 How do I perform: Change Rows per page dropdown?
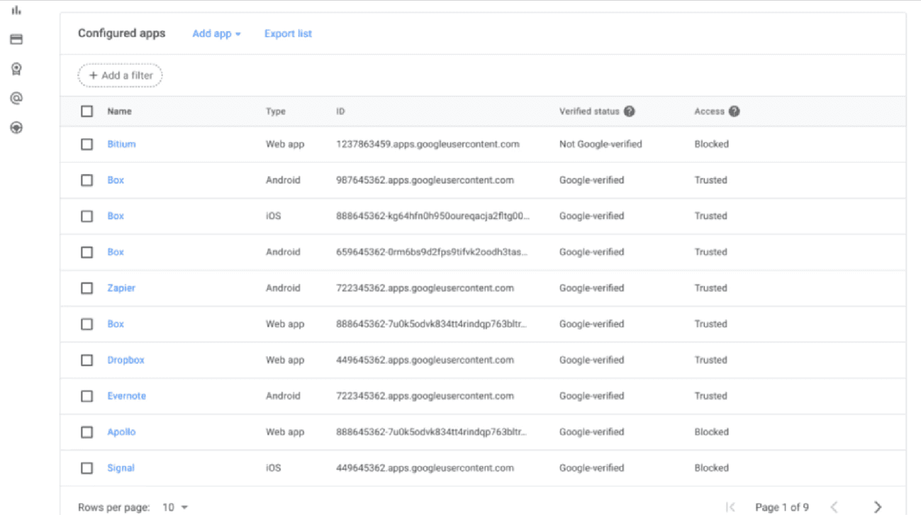(x=175, y=507)
